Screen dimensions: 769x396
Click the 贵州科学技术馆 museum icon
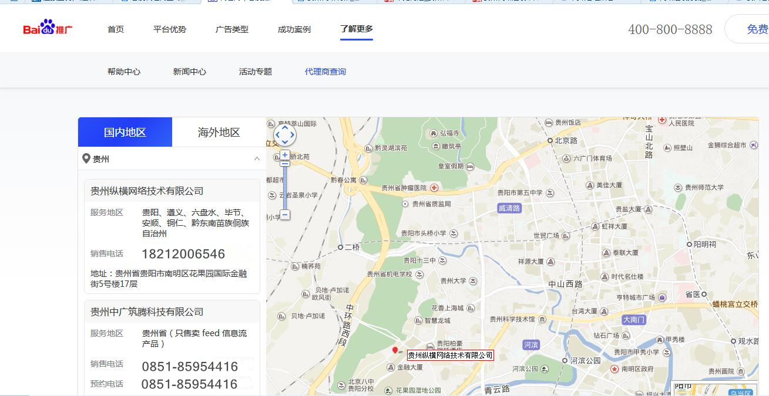541,319
